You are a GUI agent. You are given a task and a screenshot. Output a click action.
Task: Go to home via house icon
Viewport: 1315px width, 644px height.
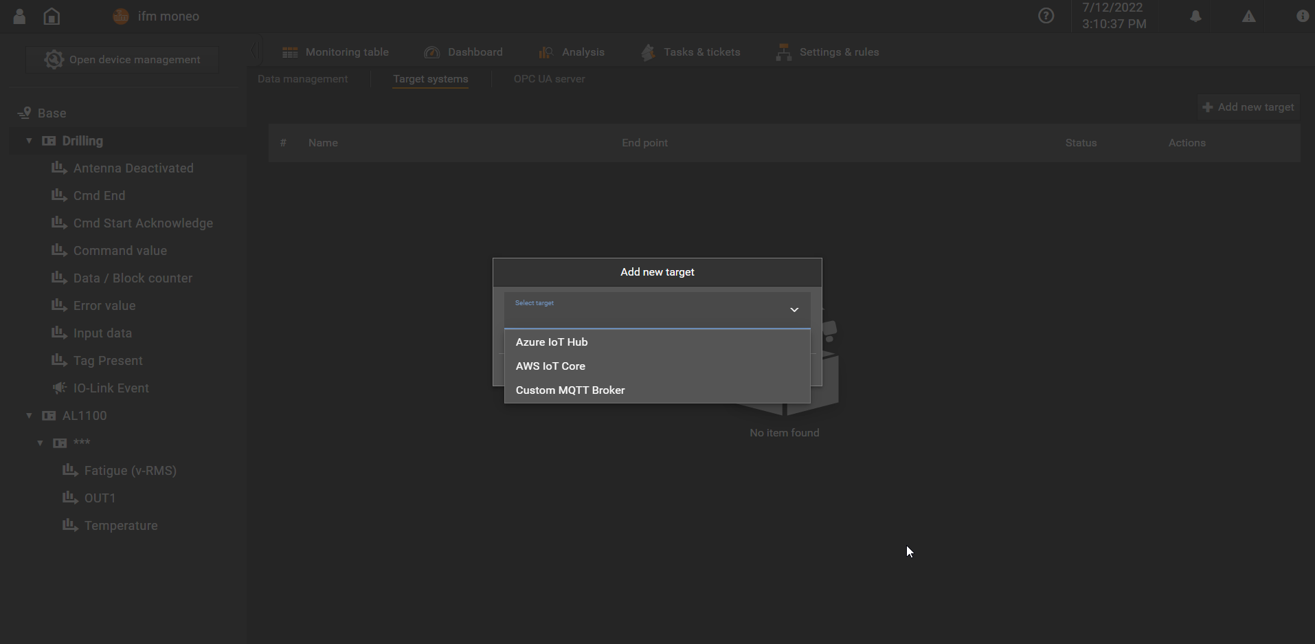[52, 16]
